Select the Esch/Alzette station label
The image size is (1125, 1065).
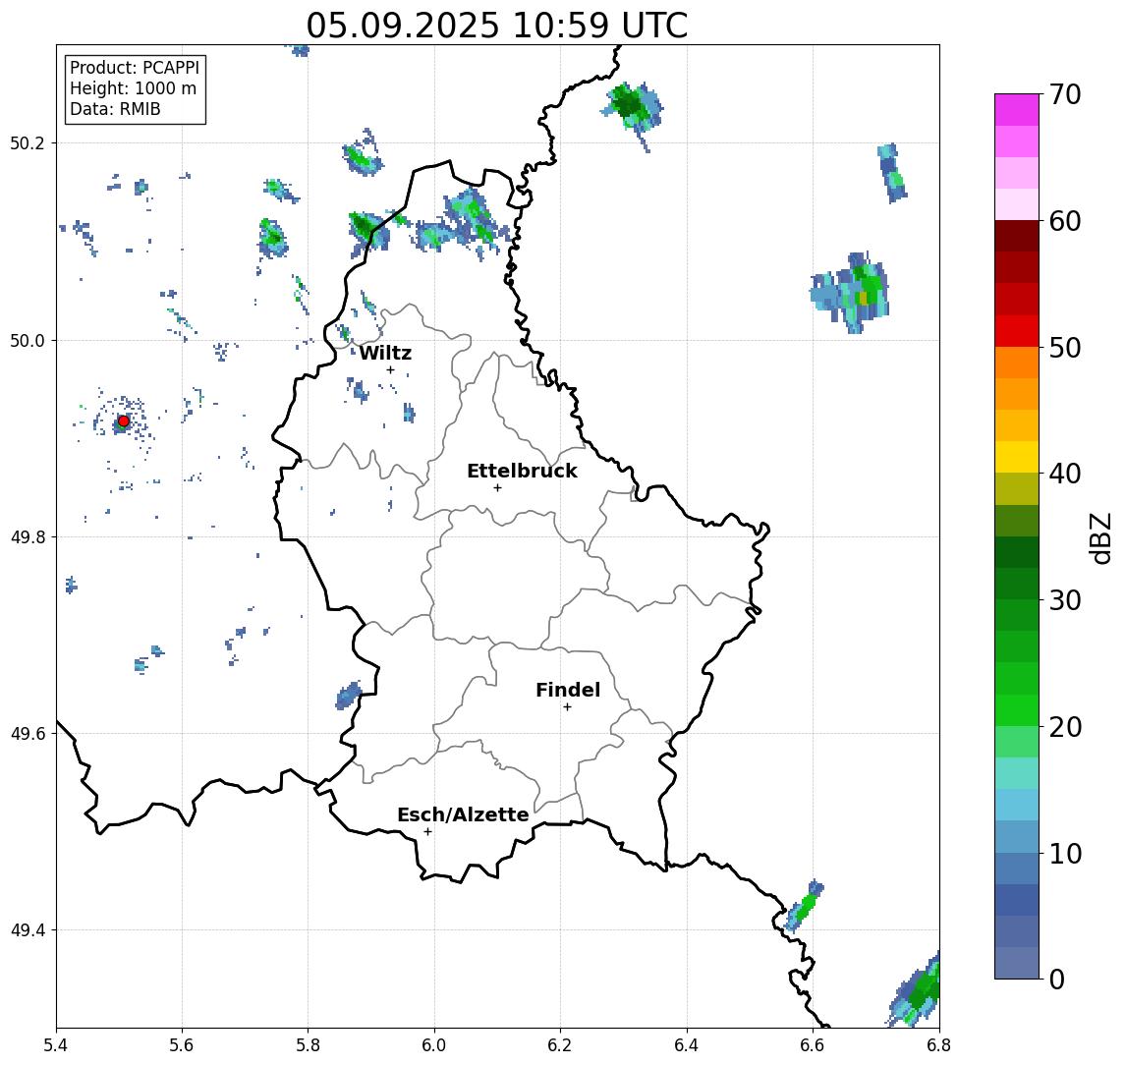pos(463,814)
